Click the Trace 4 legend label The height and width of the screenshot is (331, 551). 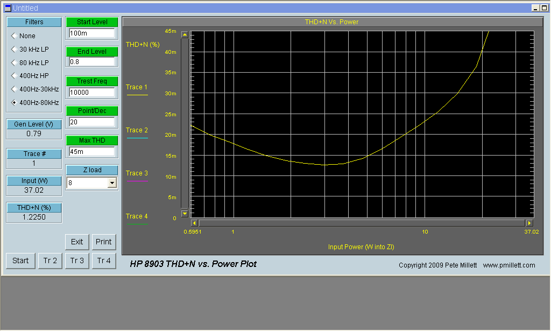(137, 216)
